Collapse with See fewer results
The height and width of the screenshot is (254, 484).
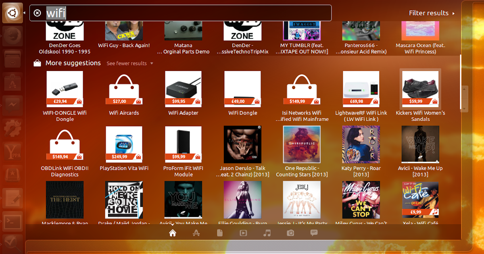130,63
